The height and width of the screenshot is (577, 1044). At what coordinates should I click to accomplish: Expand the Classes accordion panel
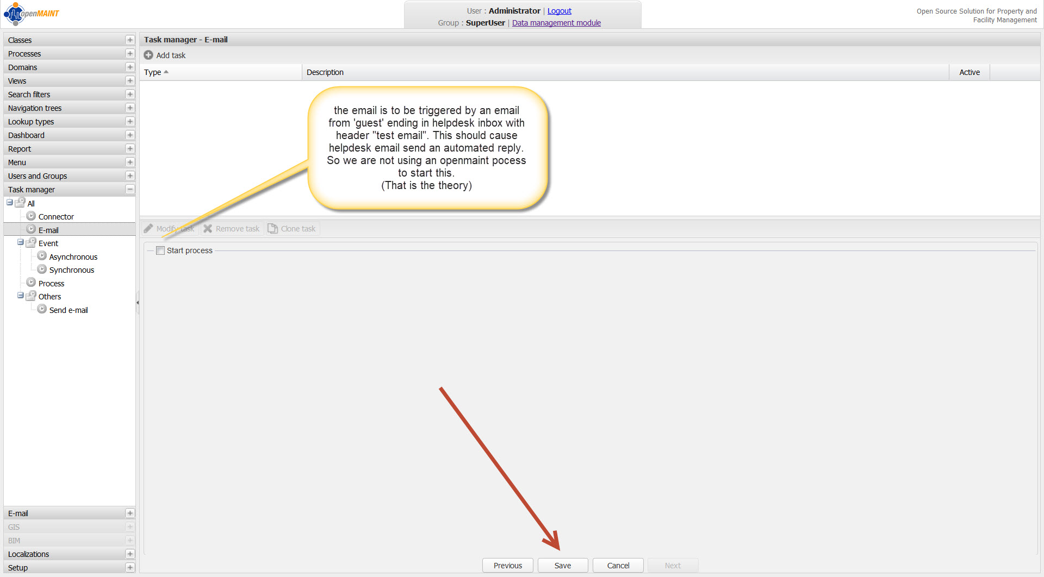[x=129, y=40]
